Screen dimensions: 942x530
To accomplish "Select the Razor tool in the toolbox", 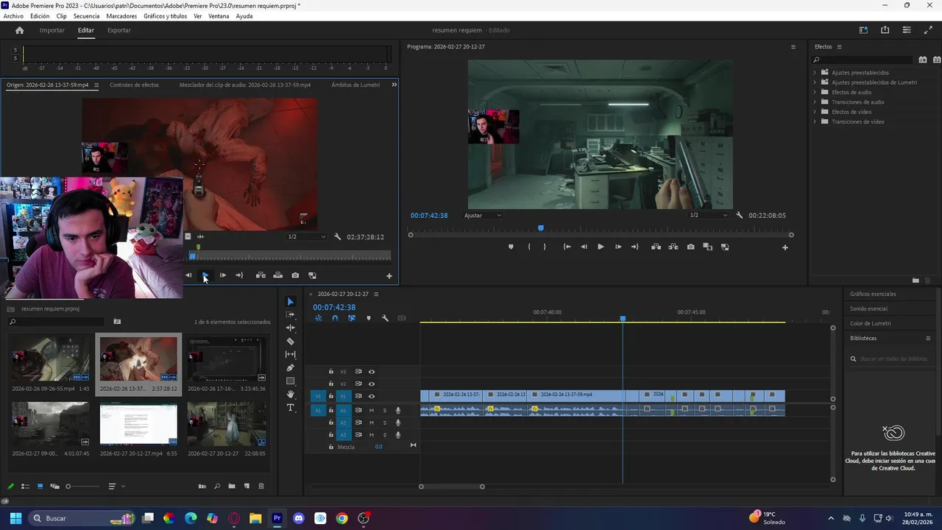I will pyautogui.click(x=290, y=342).
